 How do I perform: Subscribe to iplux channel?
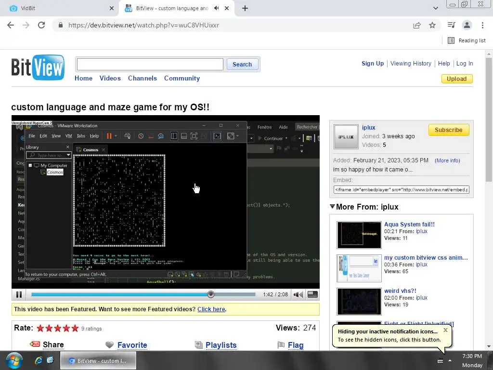(448, 130)
